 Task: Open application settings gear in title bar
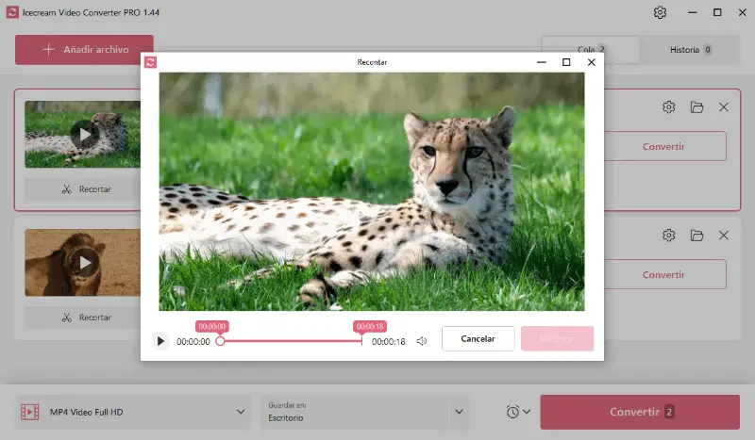[661, 12]
